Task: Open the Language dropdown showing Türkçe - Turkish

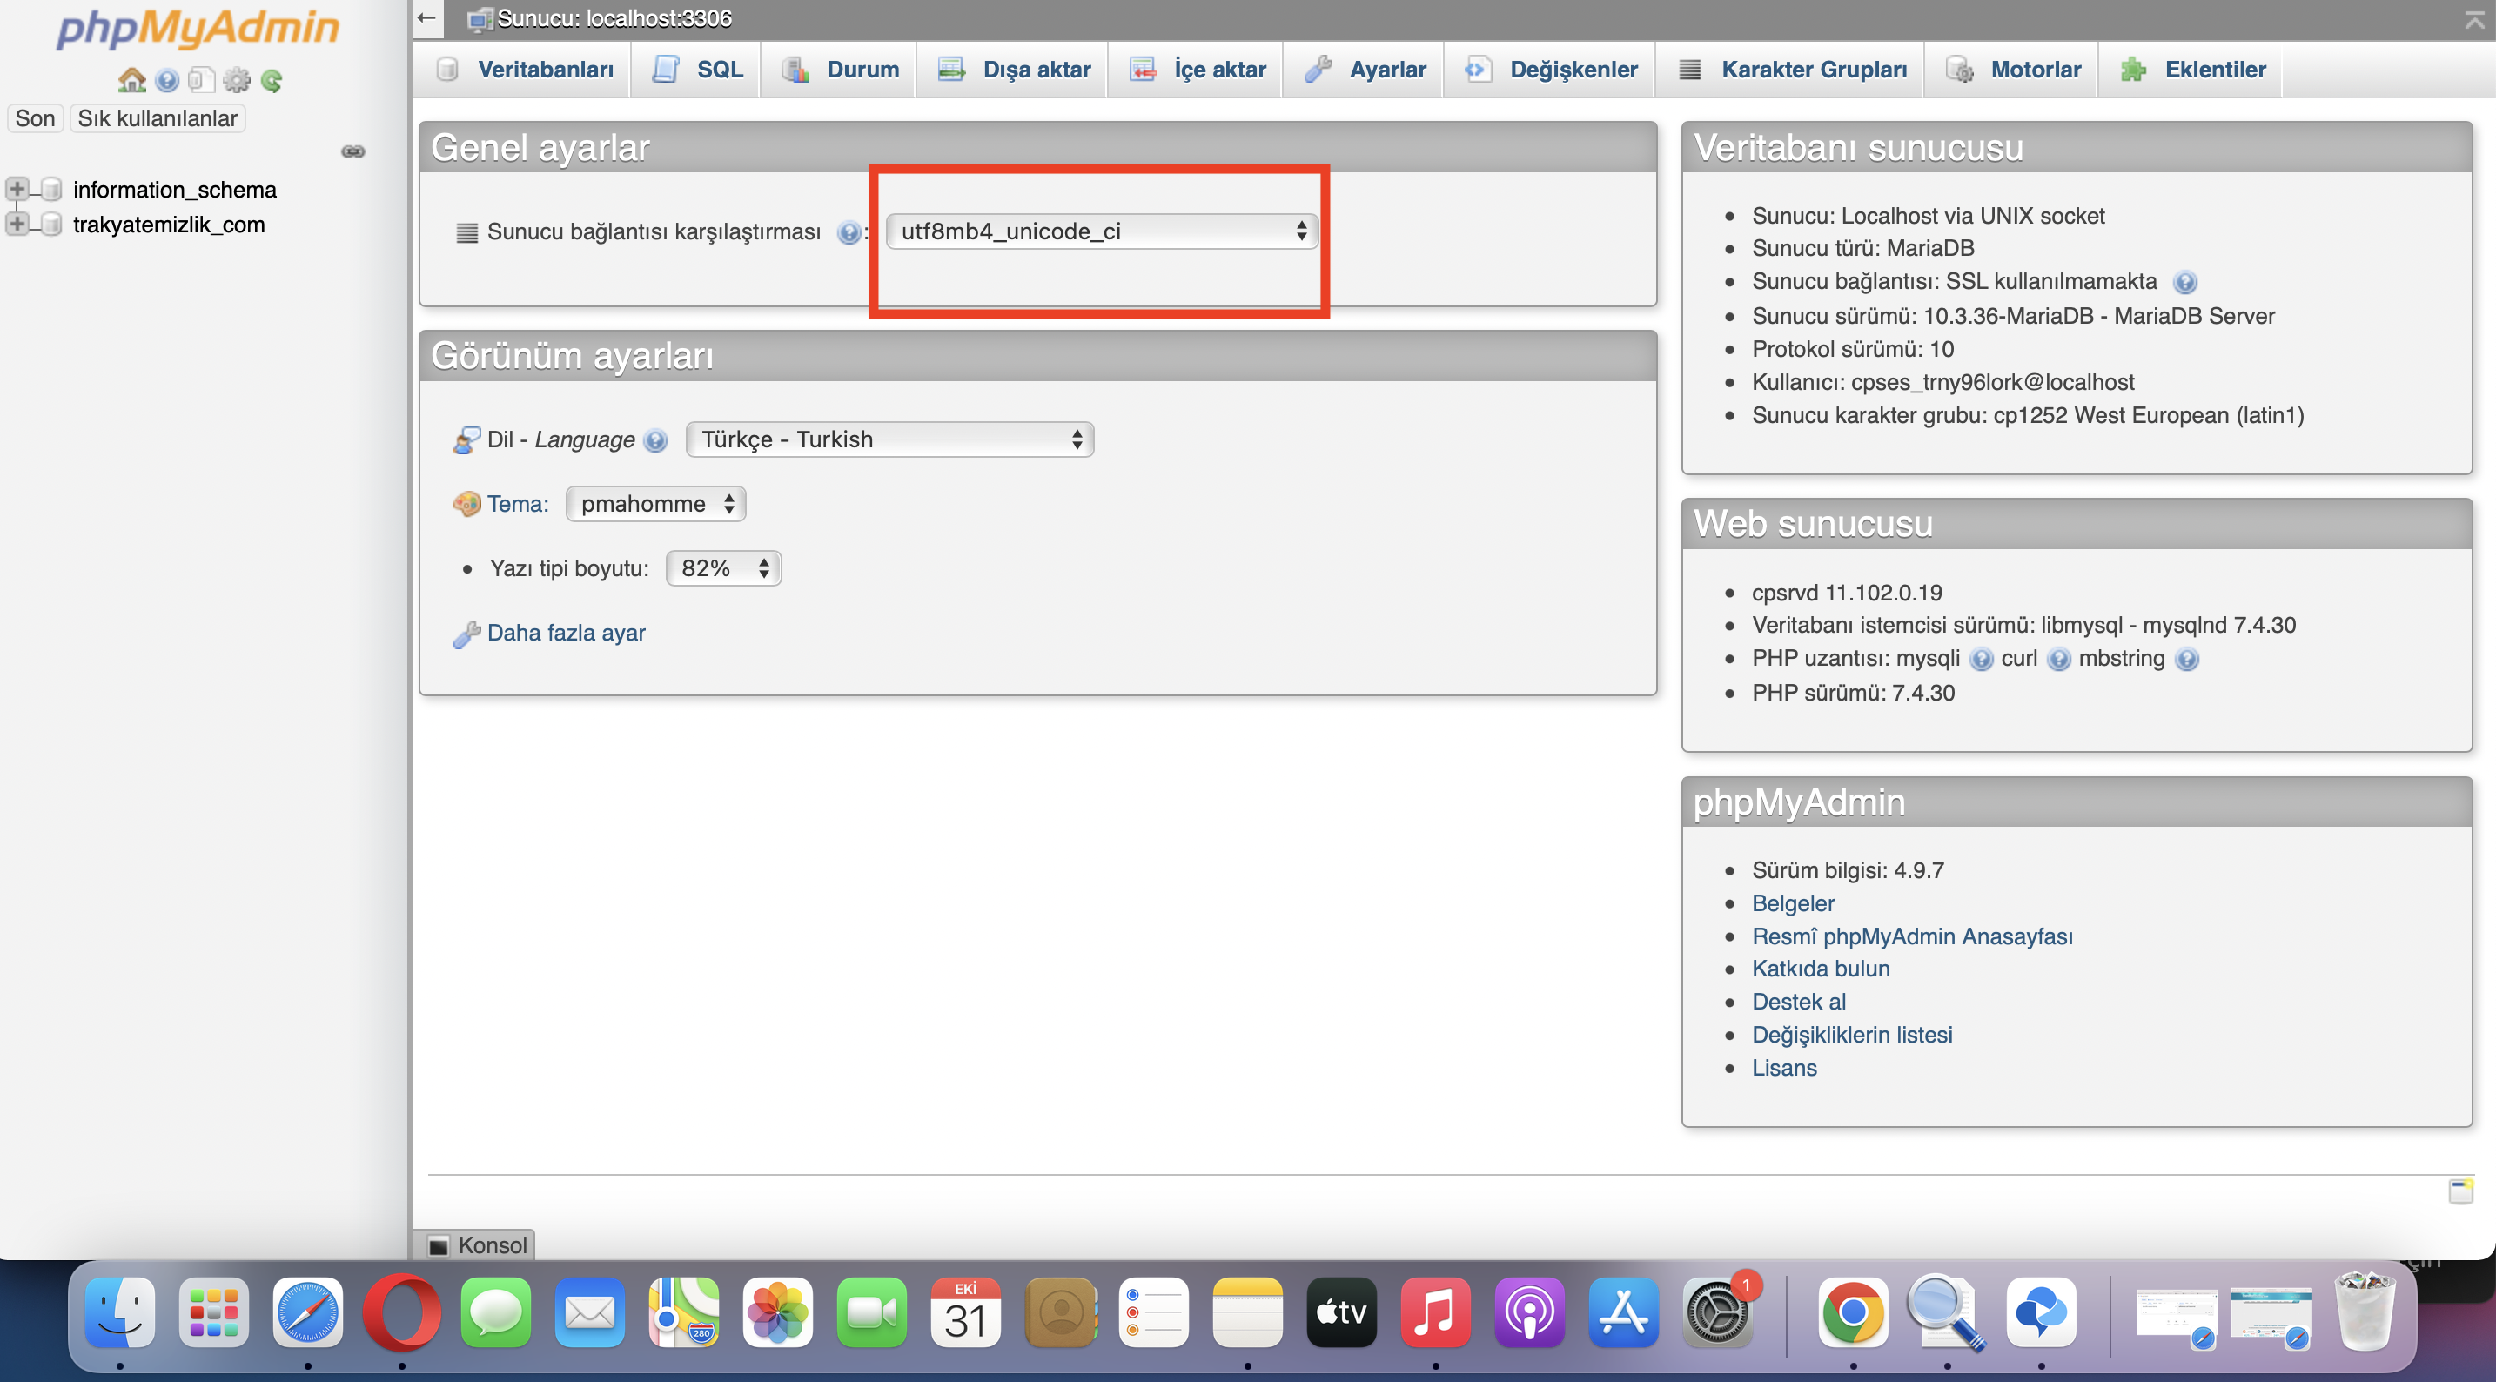Action: tap(889, 440)
